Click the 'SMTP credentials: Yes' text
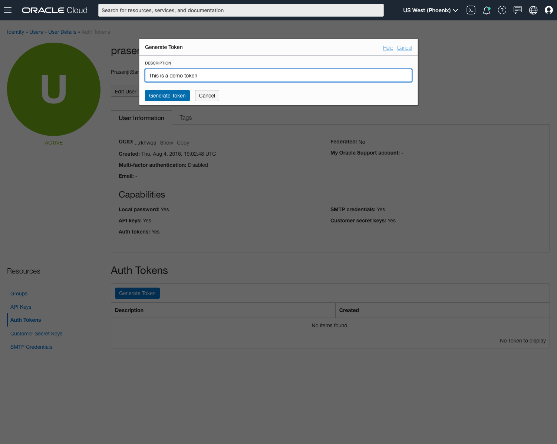Viewport: 557px width, 444px height. 358,209
